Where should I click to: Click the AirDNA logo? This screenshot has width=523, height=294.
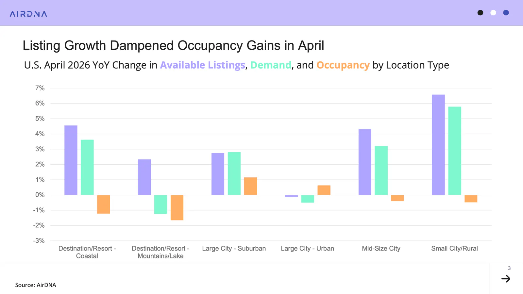tap(28, 14)
